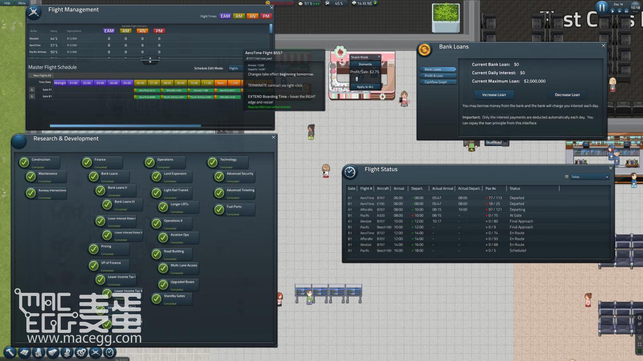The width and height of the screenshot is (643, 361).
Task: Click the Decrease Loan button
Action: click(x=567, y=94)
